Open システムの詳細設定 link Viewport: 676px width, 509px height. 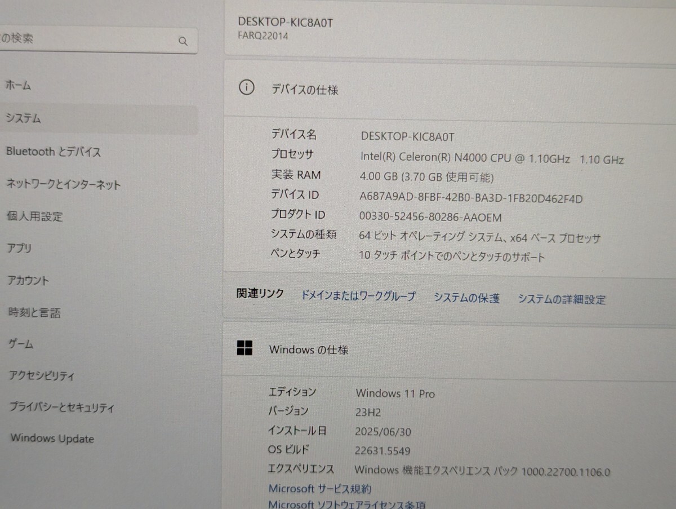tap(562, 299)
